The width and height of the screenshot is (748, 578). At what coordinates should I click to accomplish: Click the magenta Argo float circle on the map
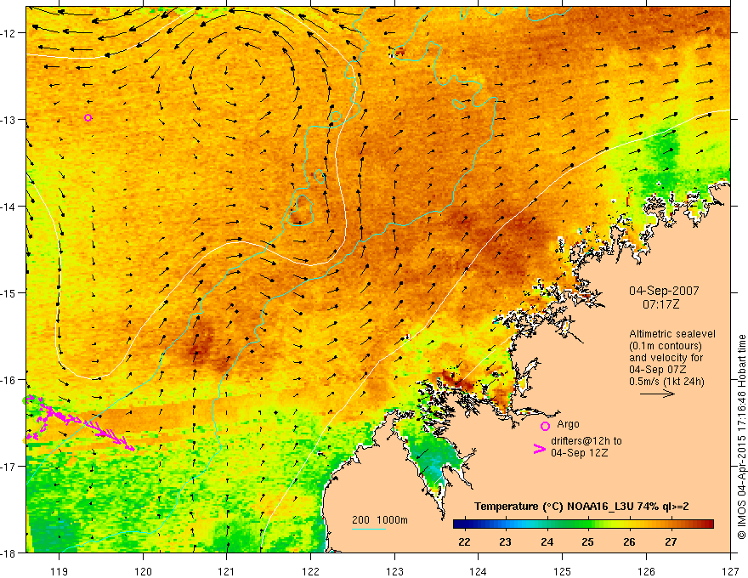(88, 118)
